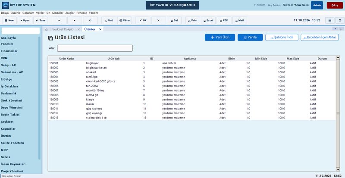
Task: Open Depo Yönetimi in sidebar
Action: (x=12, y=108)
